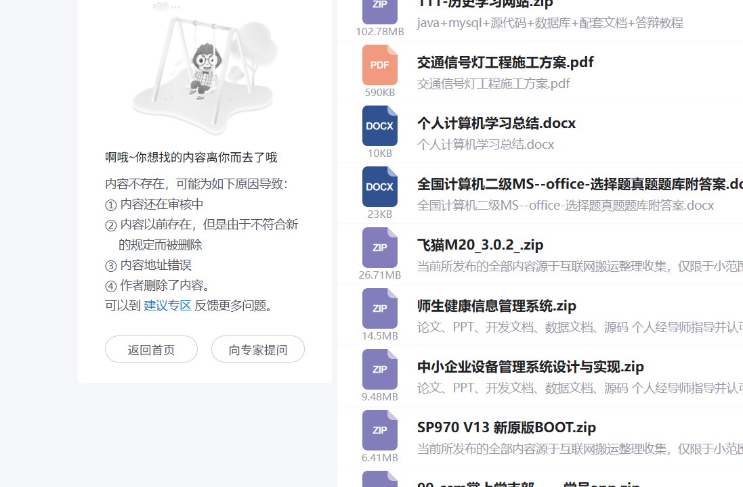
Task: Click description under 中小企业设备管理系统设计与实现.zip
Action: pyautogui.click(x=580, y=388)
